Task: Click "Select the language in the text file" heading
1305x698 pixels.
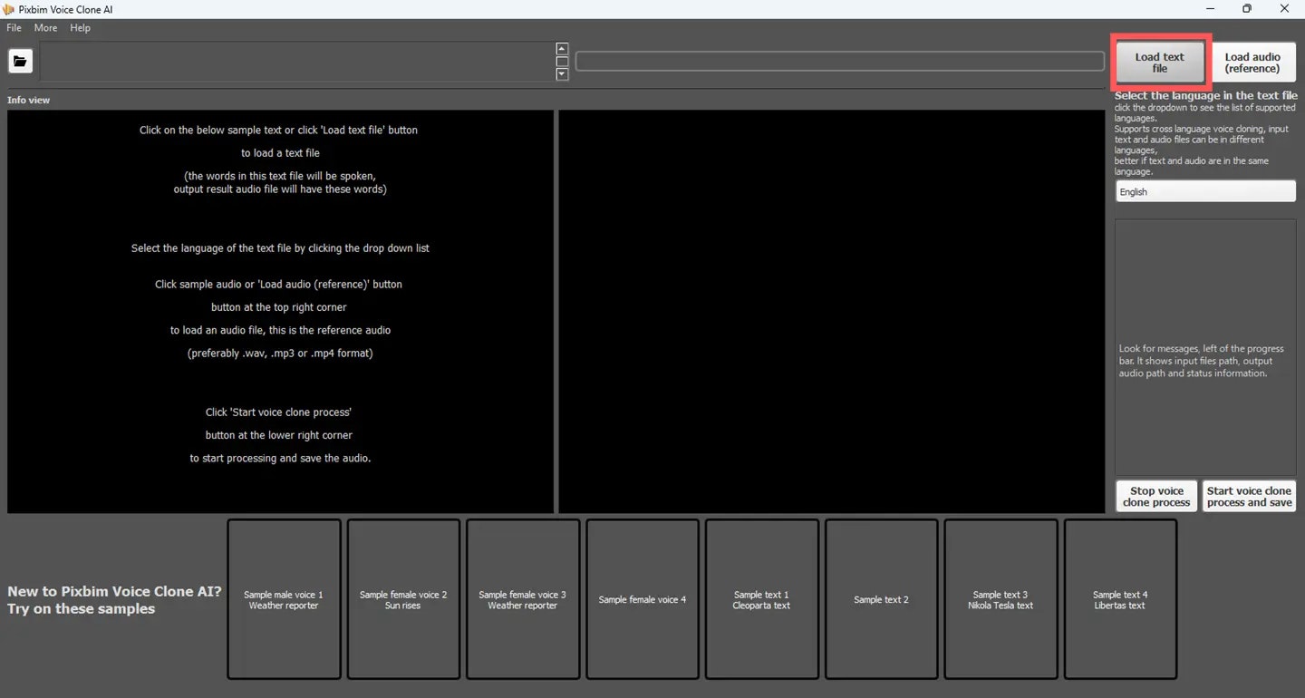Action: [x=1206, y=95]
